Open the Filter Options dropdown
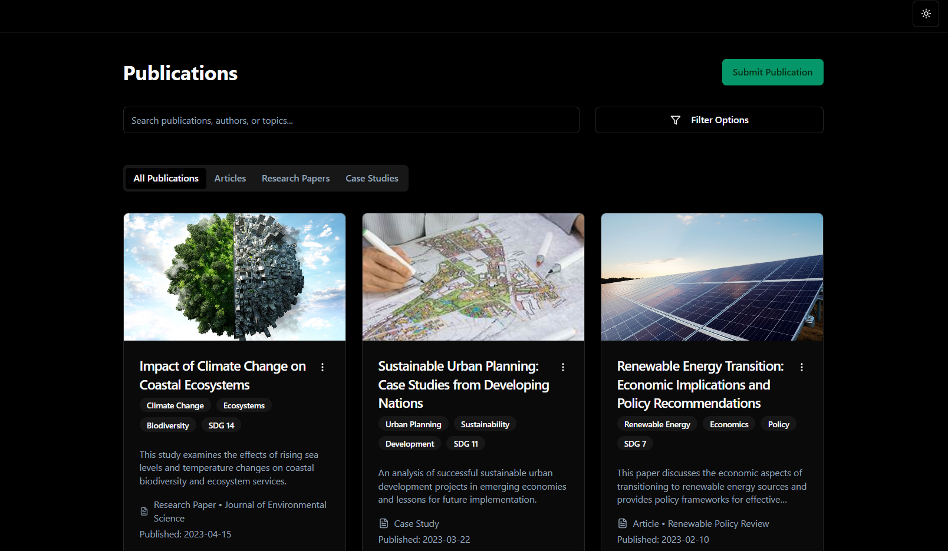 click(x=709, y=120)
